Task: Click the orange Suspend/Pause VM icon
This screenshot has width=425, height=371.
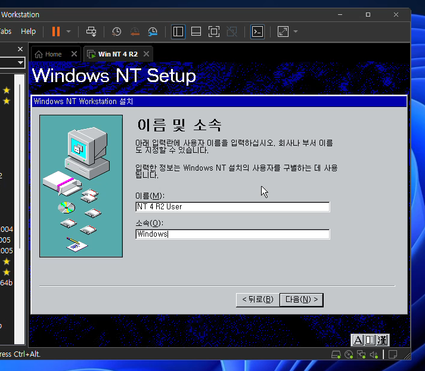Action: [56, 32]
